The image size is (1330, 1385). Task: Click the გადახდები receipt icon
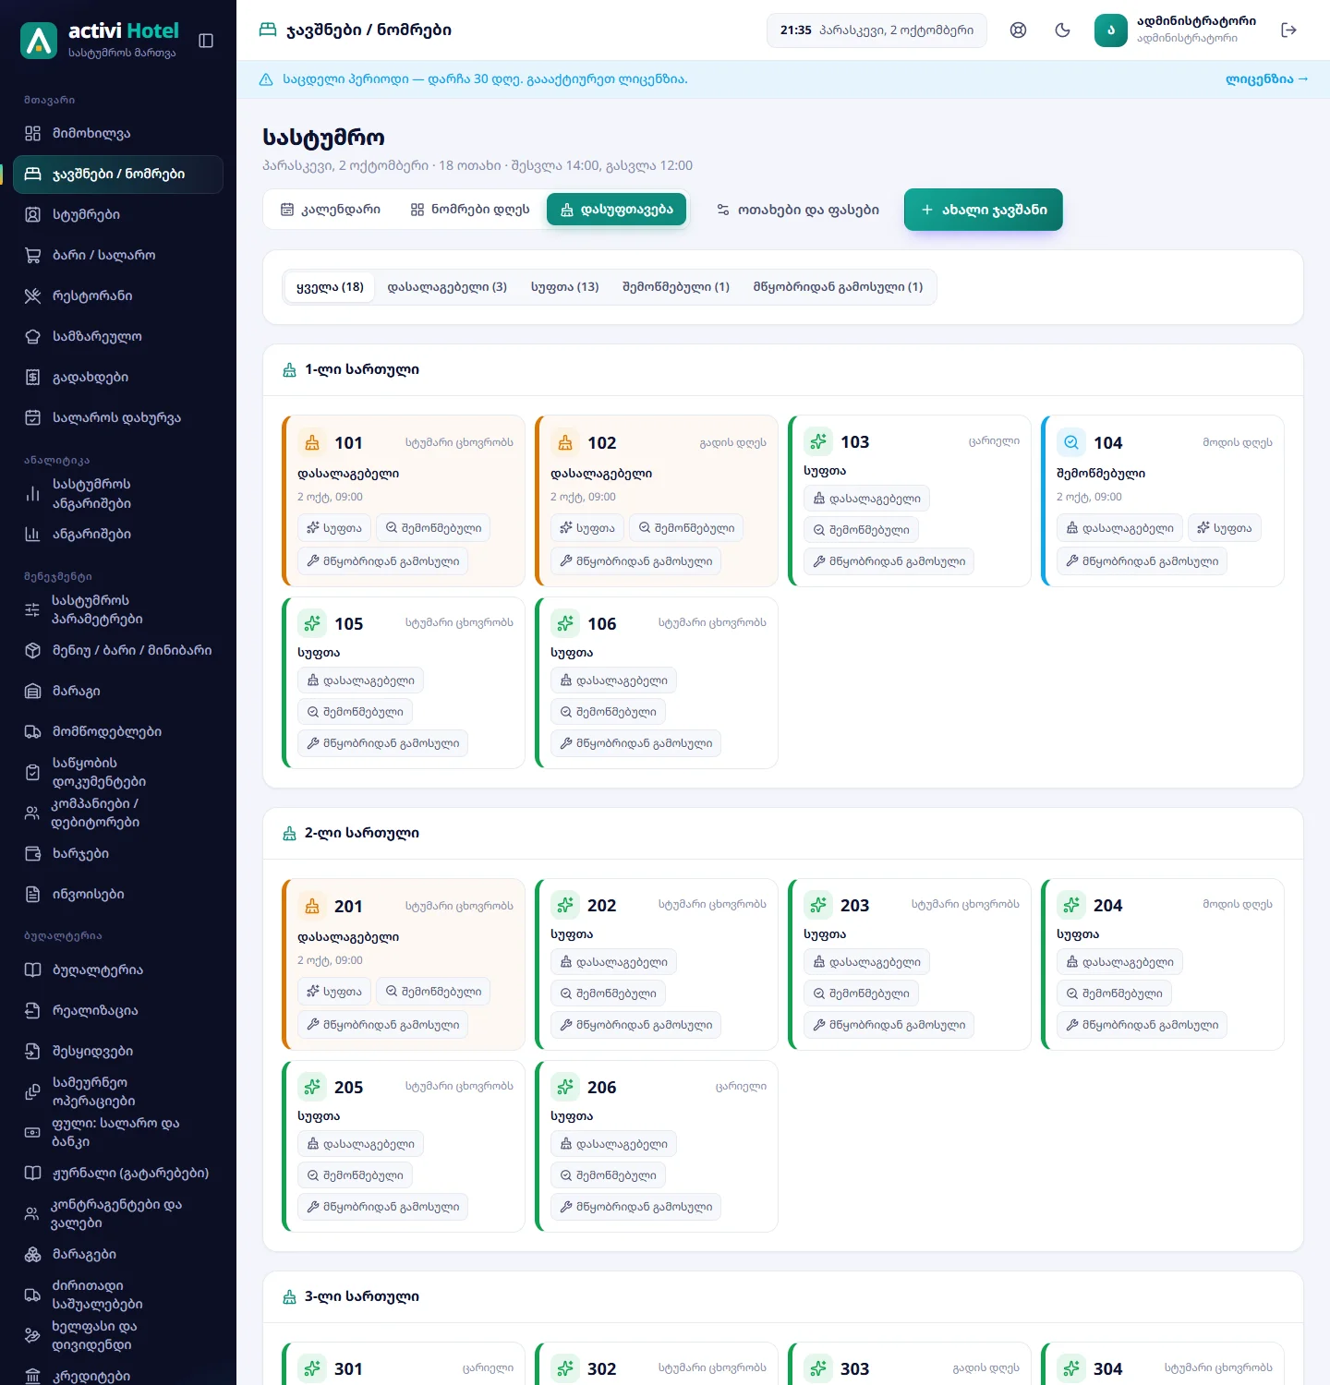[32, 377]
